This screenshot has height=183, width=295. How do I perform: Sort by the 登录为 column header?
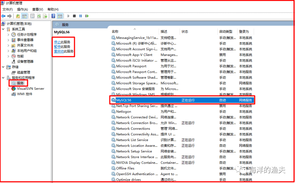(244, 32)
